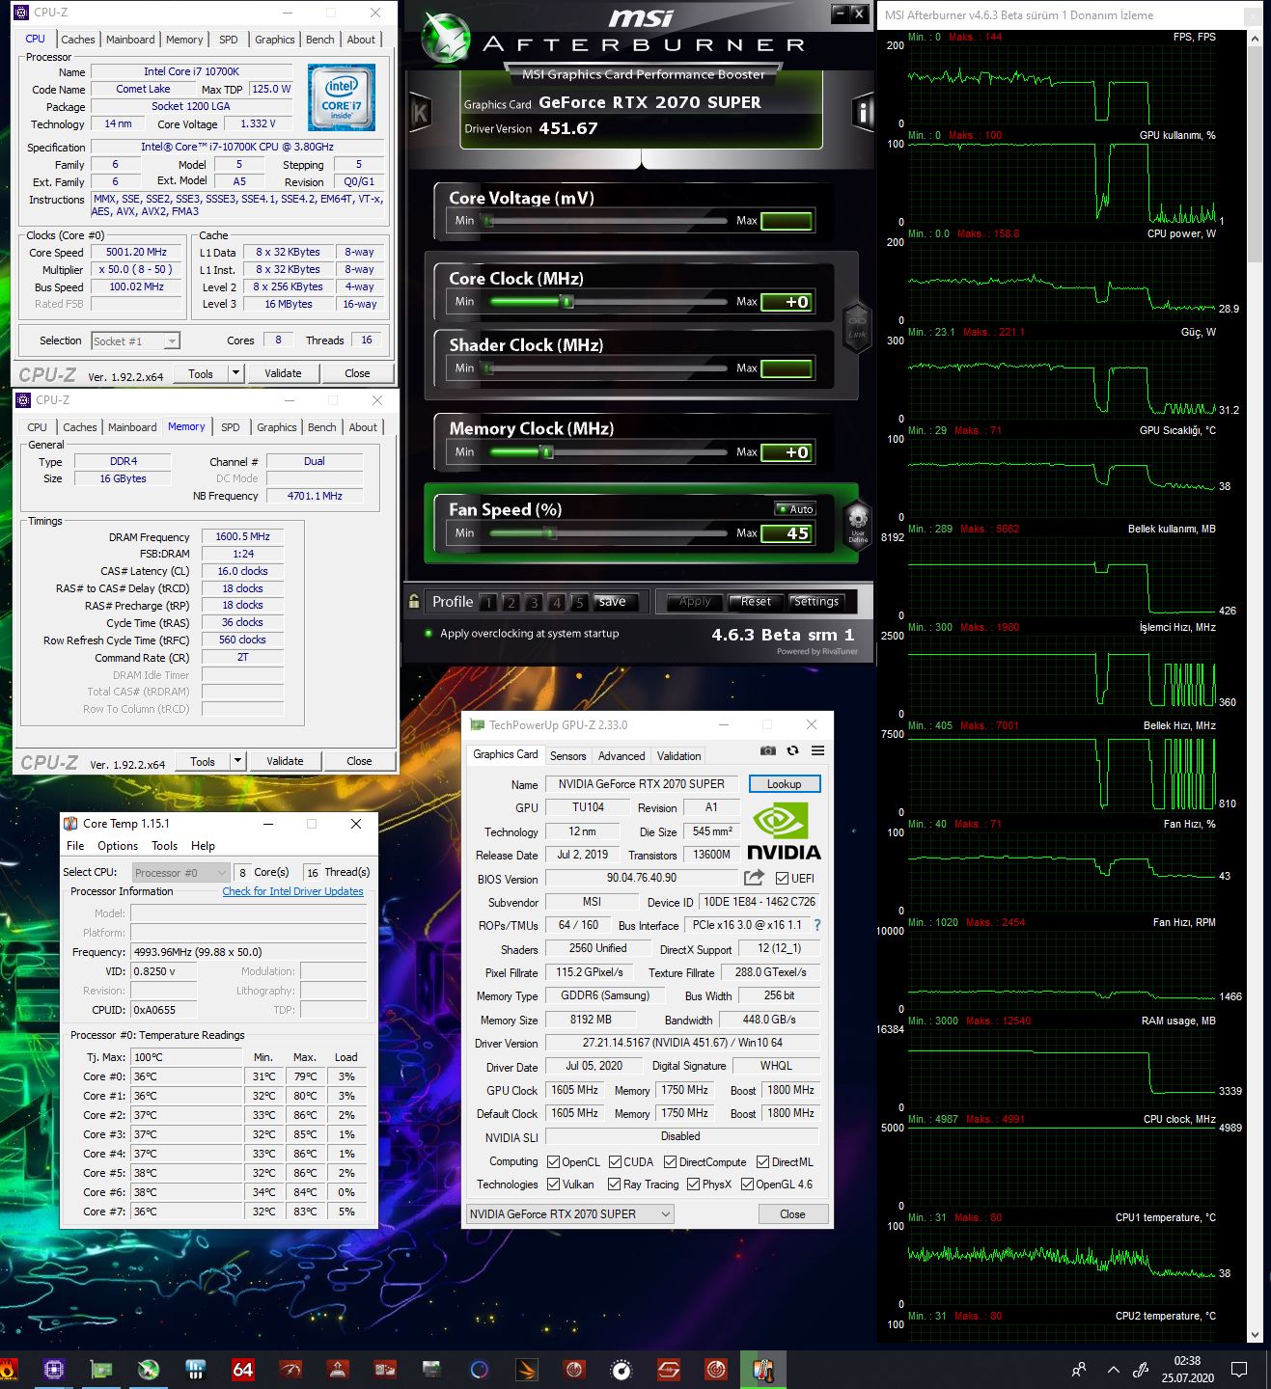
Task: Toggle the Vulkan checkbox
Action: (553, 1185)
